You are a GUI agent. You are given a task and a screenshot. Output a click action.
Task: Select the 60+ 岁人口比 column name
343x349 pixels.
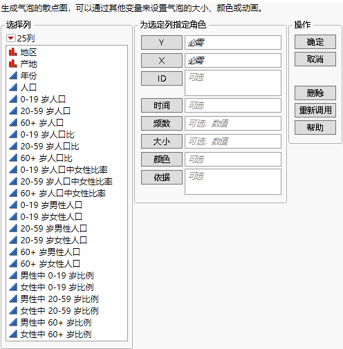[46, 158]
